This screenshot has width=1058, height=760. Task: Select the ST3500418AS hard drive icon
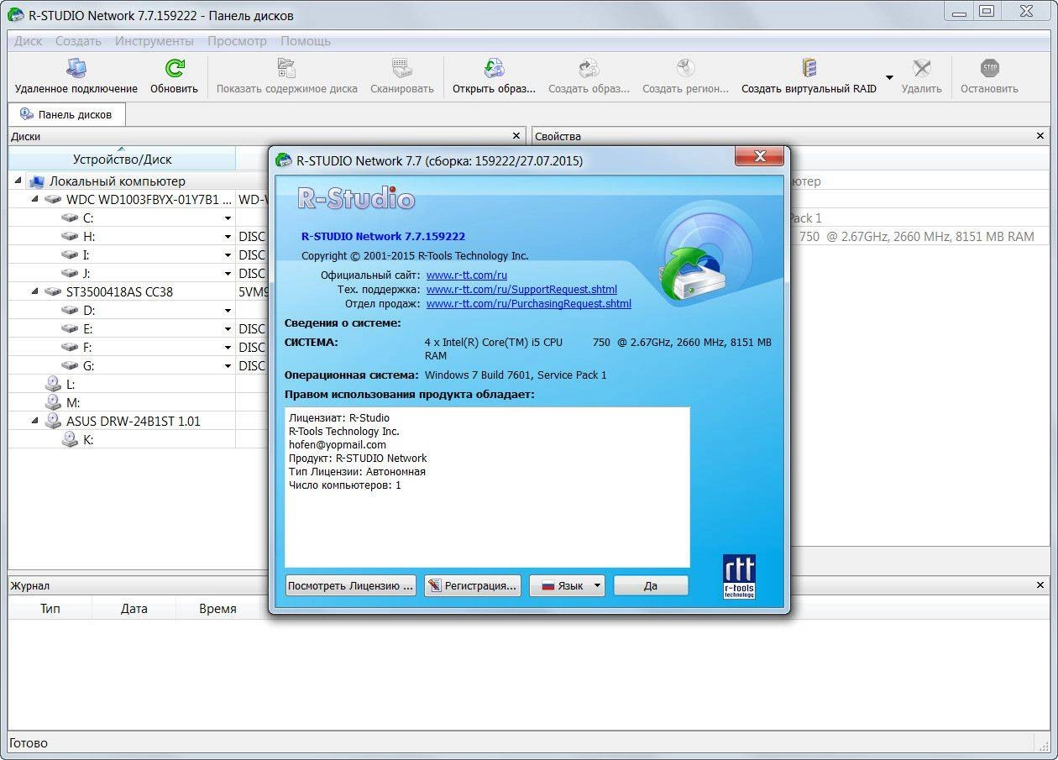(53, 292)
